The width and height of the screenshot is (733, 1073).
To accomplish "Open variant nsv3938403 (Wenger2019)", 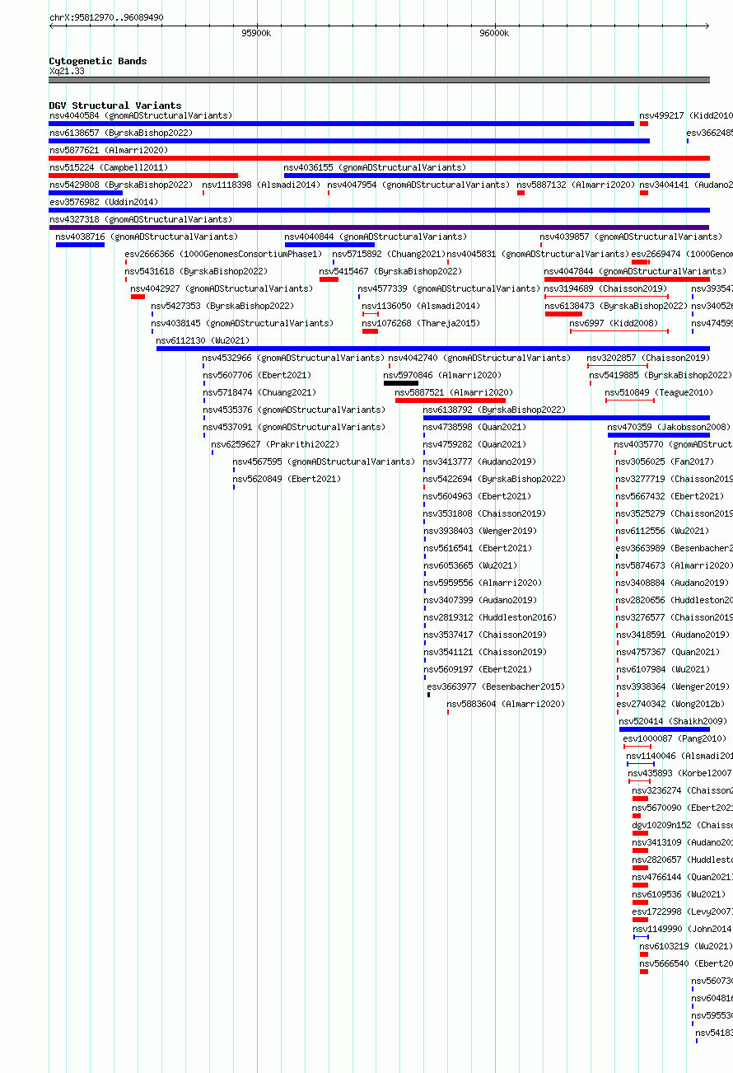I will pyautogui.click(x=480, y=531).
